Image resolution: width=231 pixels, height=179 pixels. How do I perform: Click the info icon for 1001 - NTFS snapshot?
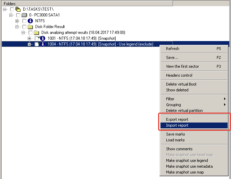tap(43, 38)
